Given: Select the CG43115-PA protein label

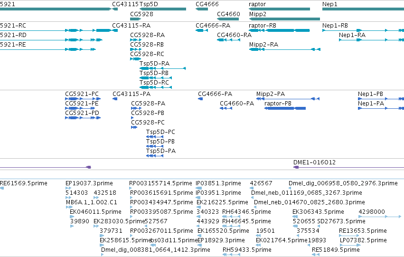Looking at the screenshot, I should [132, 94].
